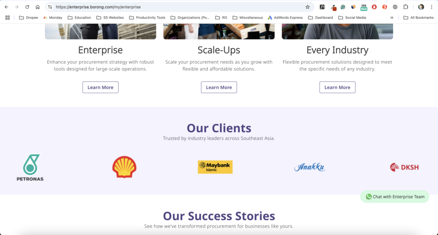Click the Shell client logo
The height and width of the screenshot is (235, 438).
coord(124,167)
